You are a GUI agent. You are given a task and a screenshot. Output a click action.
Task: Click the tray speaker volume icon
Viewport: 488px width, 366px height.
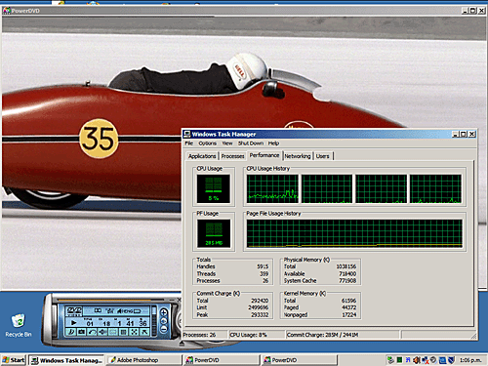coord(417,360)
